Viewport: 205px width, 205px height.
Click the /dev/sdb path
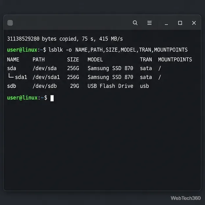click(44, 86)
